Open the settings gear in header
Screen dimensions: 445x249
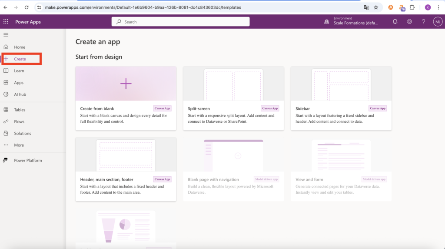click(409, 22)
